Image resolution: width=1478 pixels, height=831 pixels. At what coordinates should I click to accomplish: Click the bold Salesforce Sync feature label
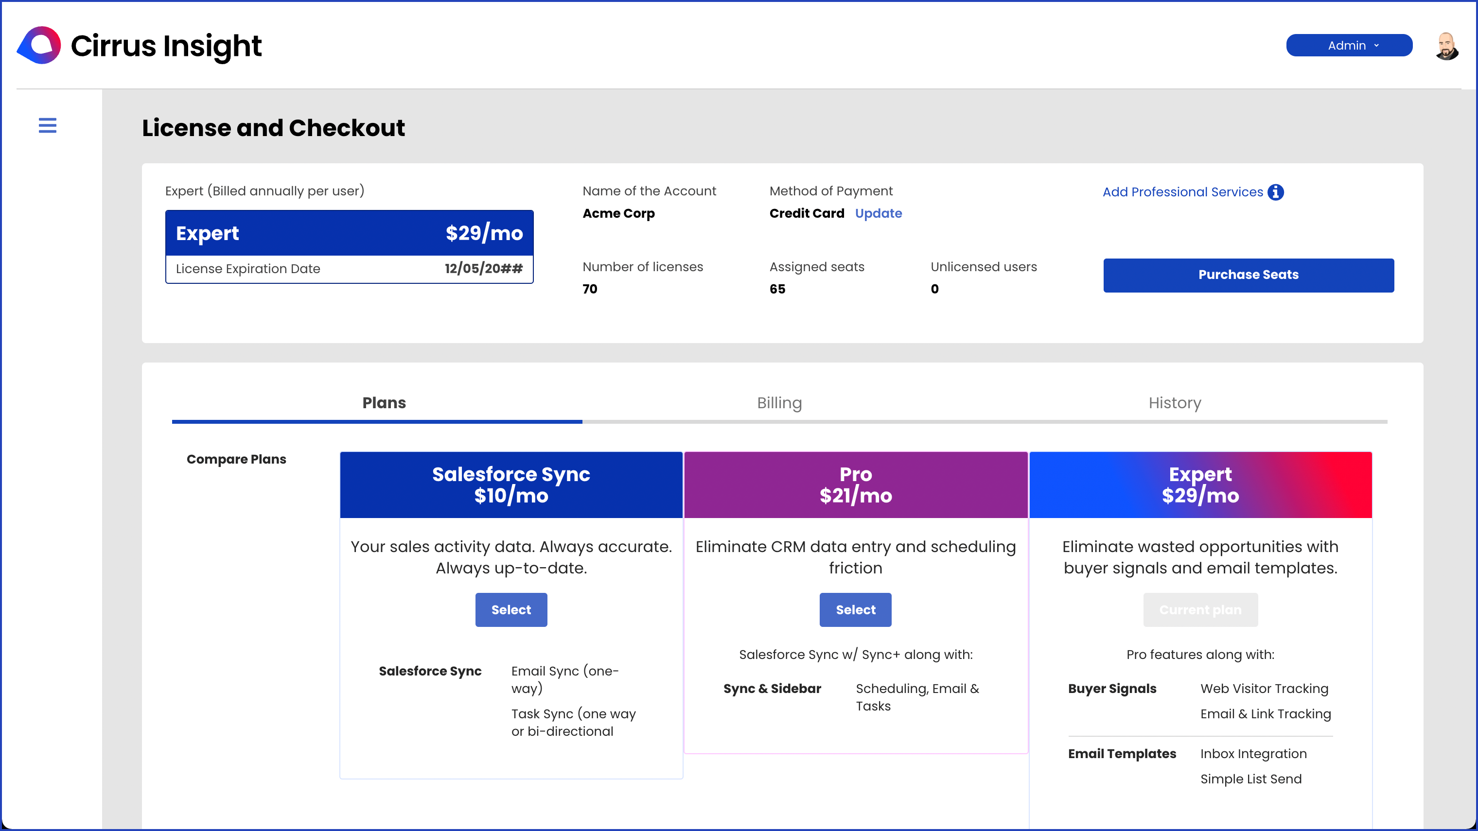point(430,672)
